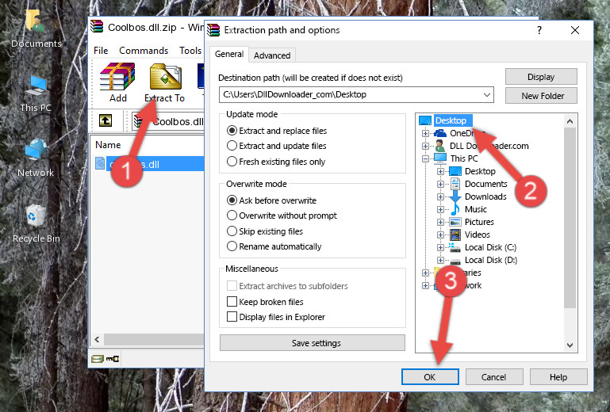Image resolution: width=610 pixels, height=412 pixels.
Task: Collapse the This PC tree node
Action: tap(426, 158)
